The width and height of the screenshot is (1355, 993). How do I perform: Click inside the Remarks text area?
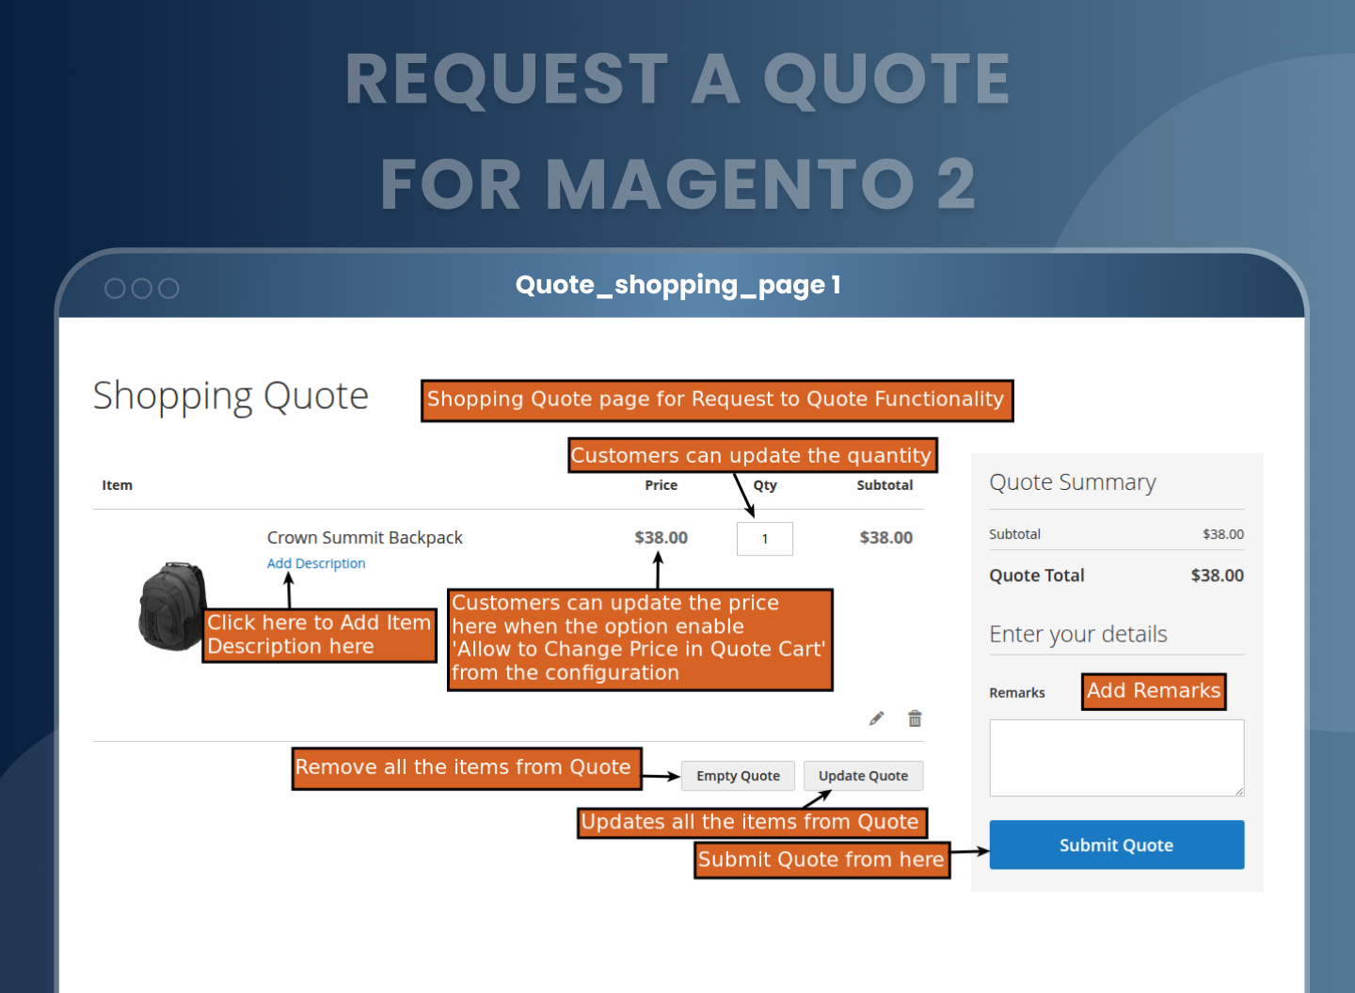1116,757
